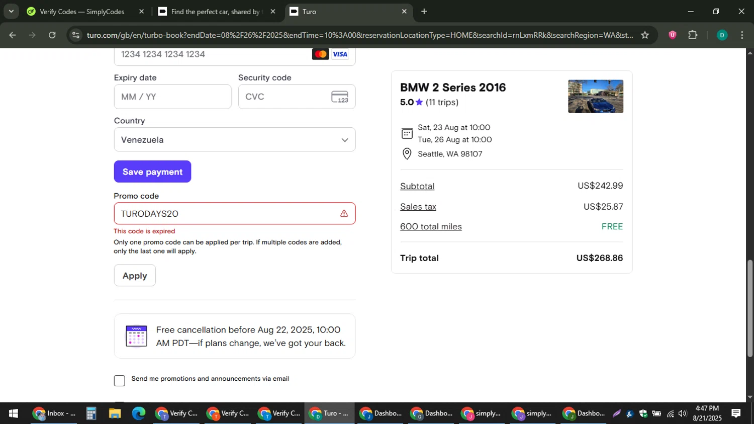
Task: Open the network tray icon
Action: pyautogui.click(x=670, y=413)
